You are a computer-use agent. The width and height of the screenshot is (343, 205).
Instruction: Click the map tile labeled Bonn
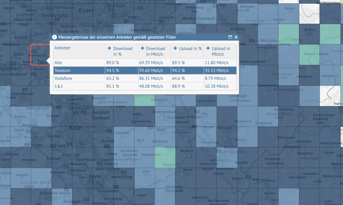(x=103, y=178)
